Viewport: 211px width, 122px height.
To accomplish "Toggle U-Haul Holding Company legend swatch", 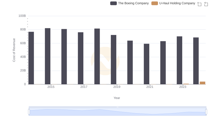I will [155, 3].
